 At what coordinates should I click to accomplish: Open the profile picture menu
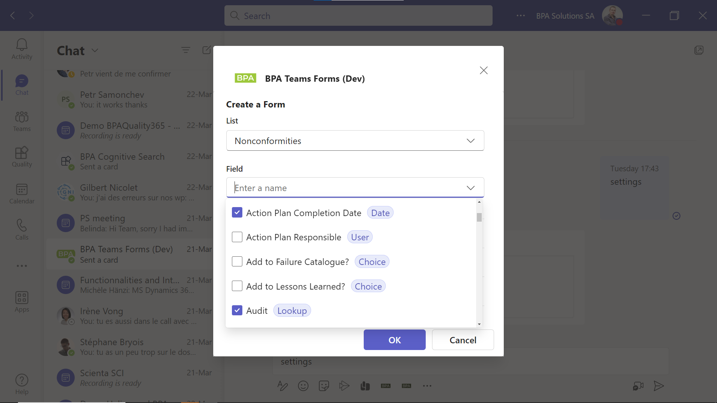tap(612, 16)
